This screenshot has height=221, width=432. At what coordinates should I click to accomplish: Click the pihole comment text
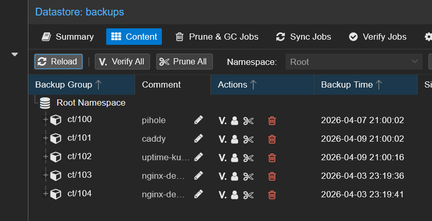coord(154,121)
